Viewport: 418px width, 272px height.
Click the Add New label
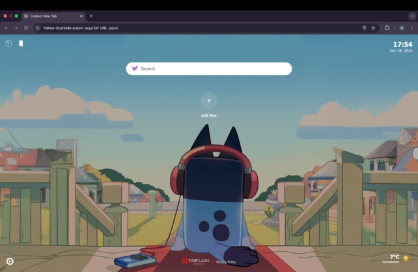click(x=209, y=115)
